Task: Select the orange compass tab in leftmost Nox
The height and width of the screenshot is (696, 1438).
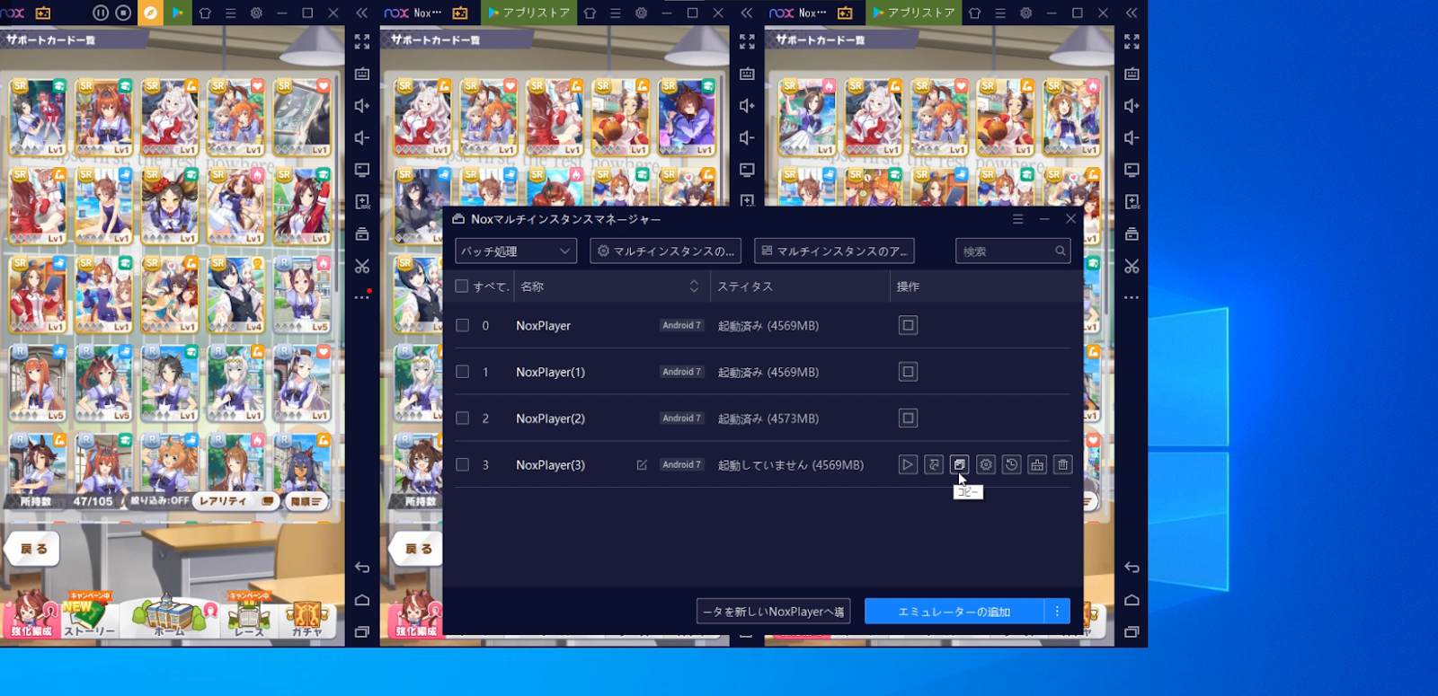Action: click(150, 13)
